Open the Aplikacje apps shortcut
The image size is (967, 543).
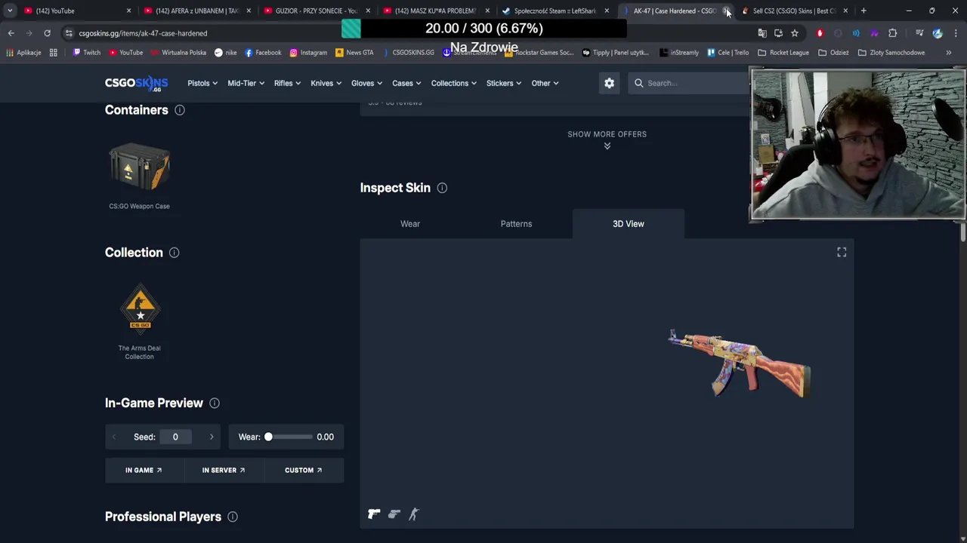(24, 53)
